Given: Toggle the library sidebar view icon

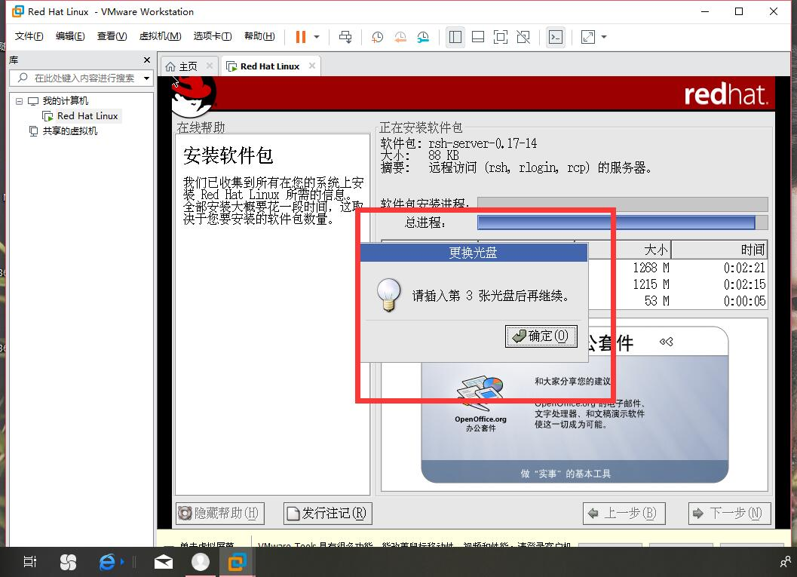Looking at the screenshot, I should click(x=455, y=37).
